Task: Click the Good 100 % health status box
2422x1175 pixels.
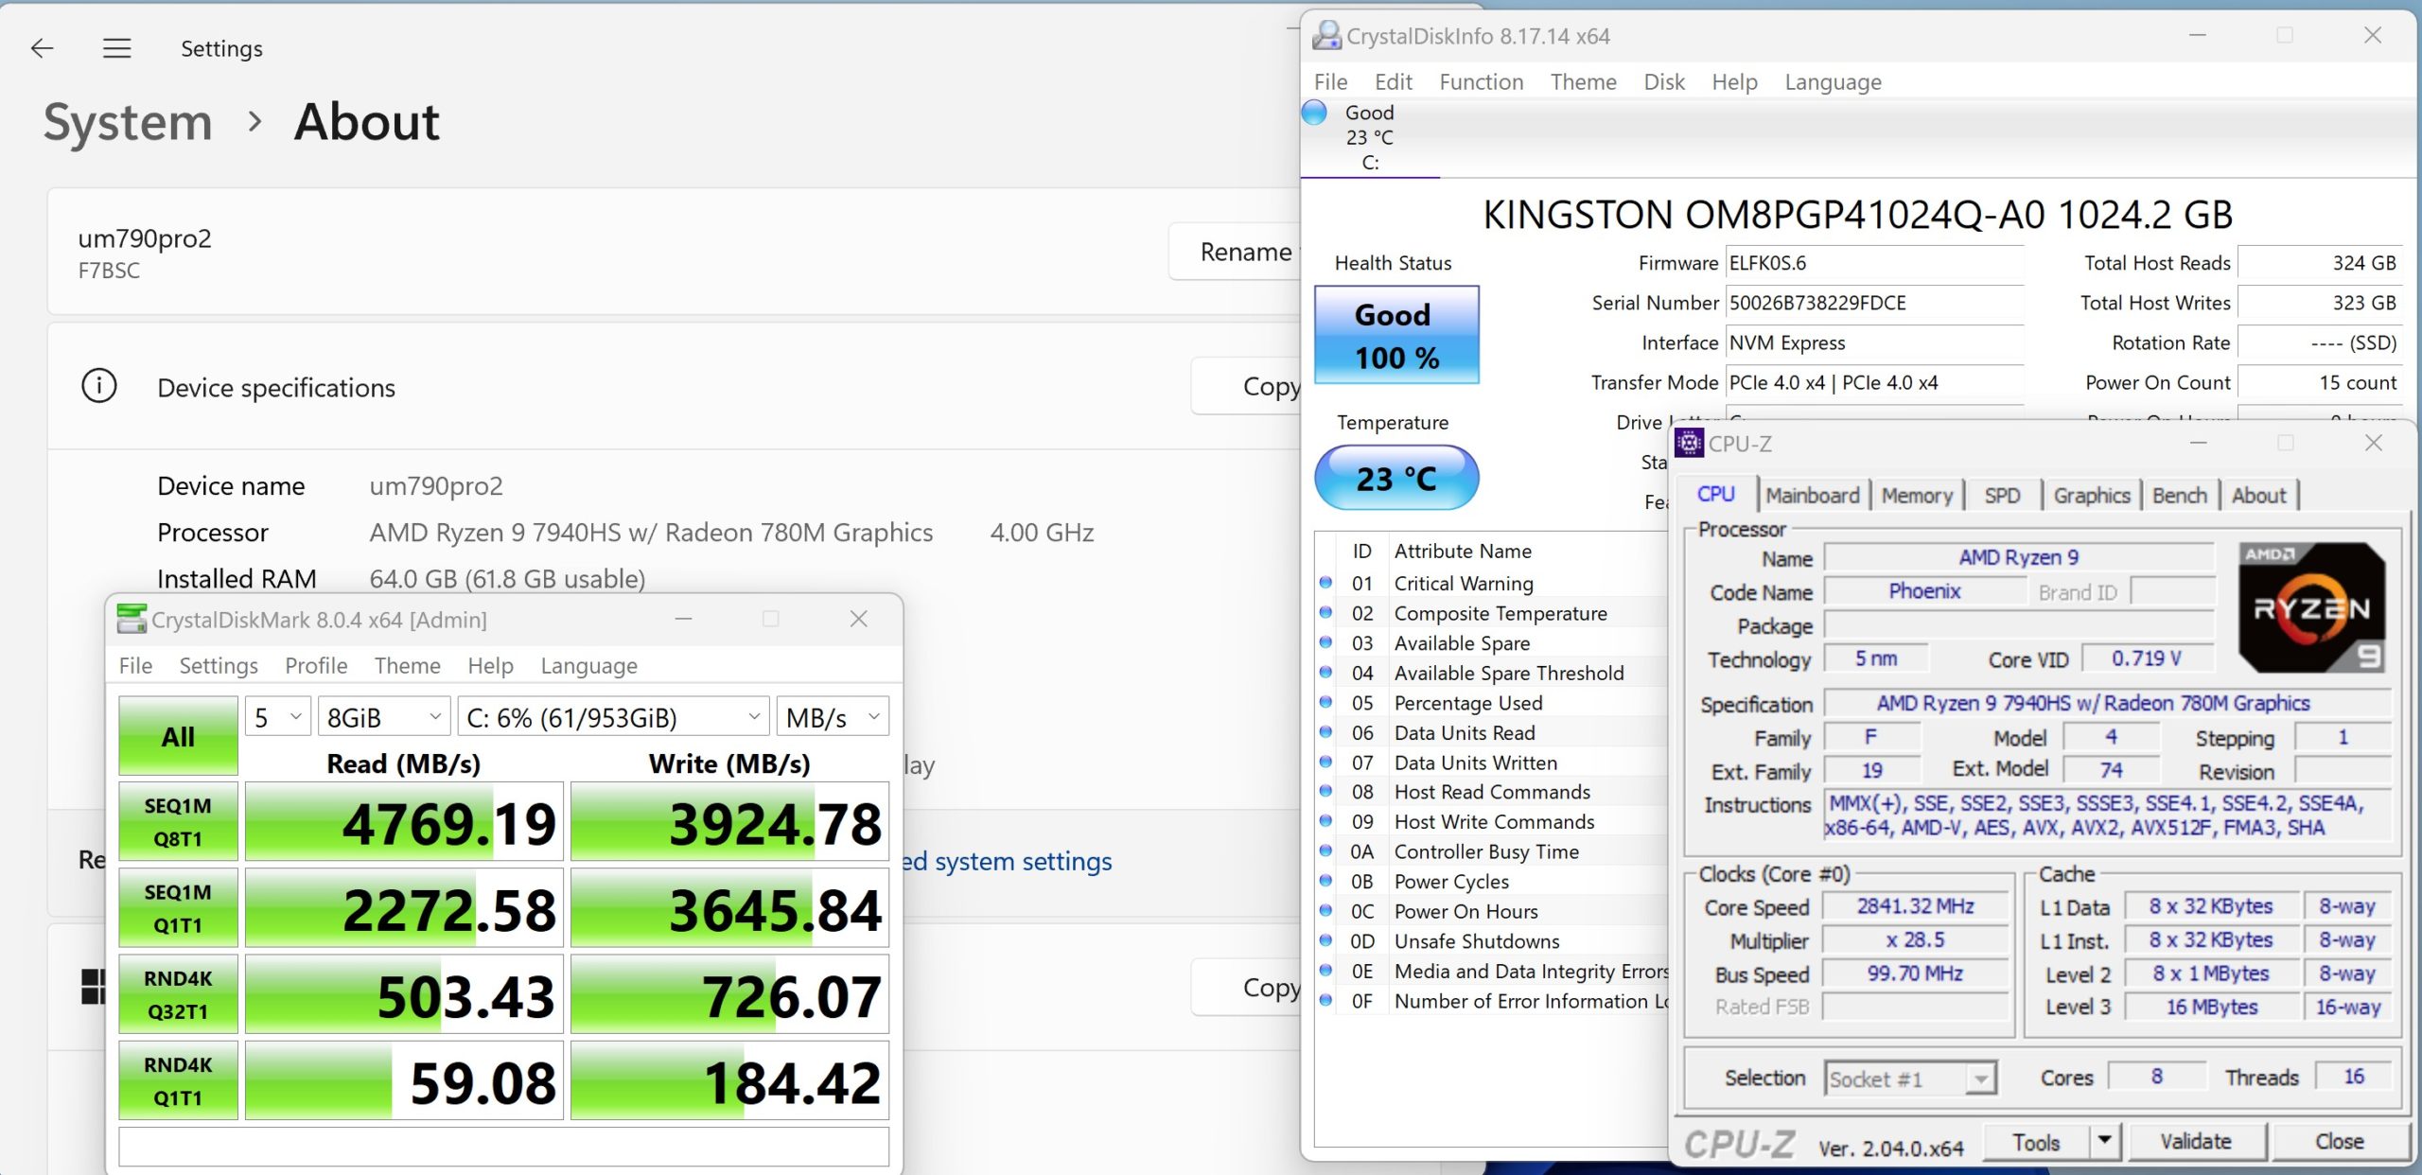Action: point(1396,335)
